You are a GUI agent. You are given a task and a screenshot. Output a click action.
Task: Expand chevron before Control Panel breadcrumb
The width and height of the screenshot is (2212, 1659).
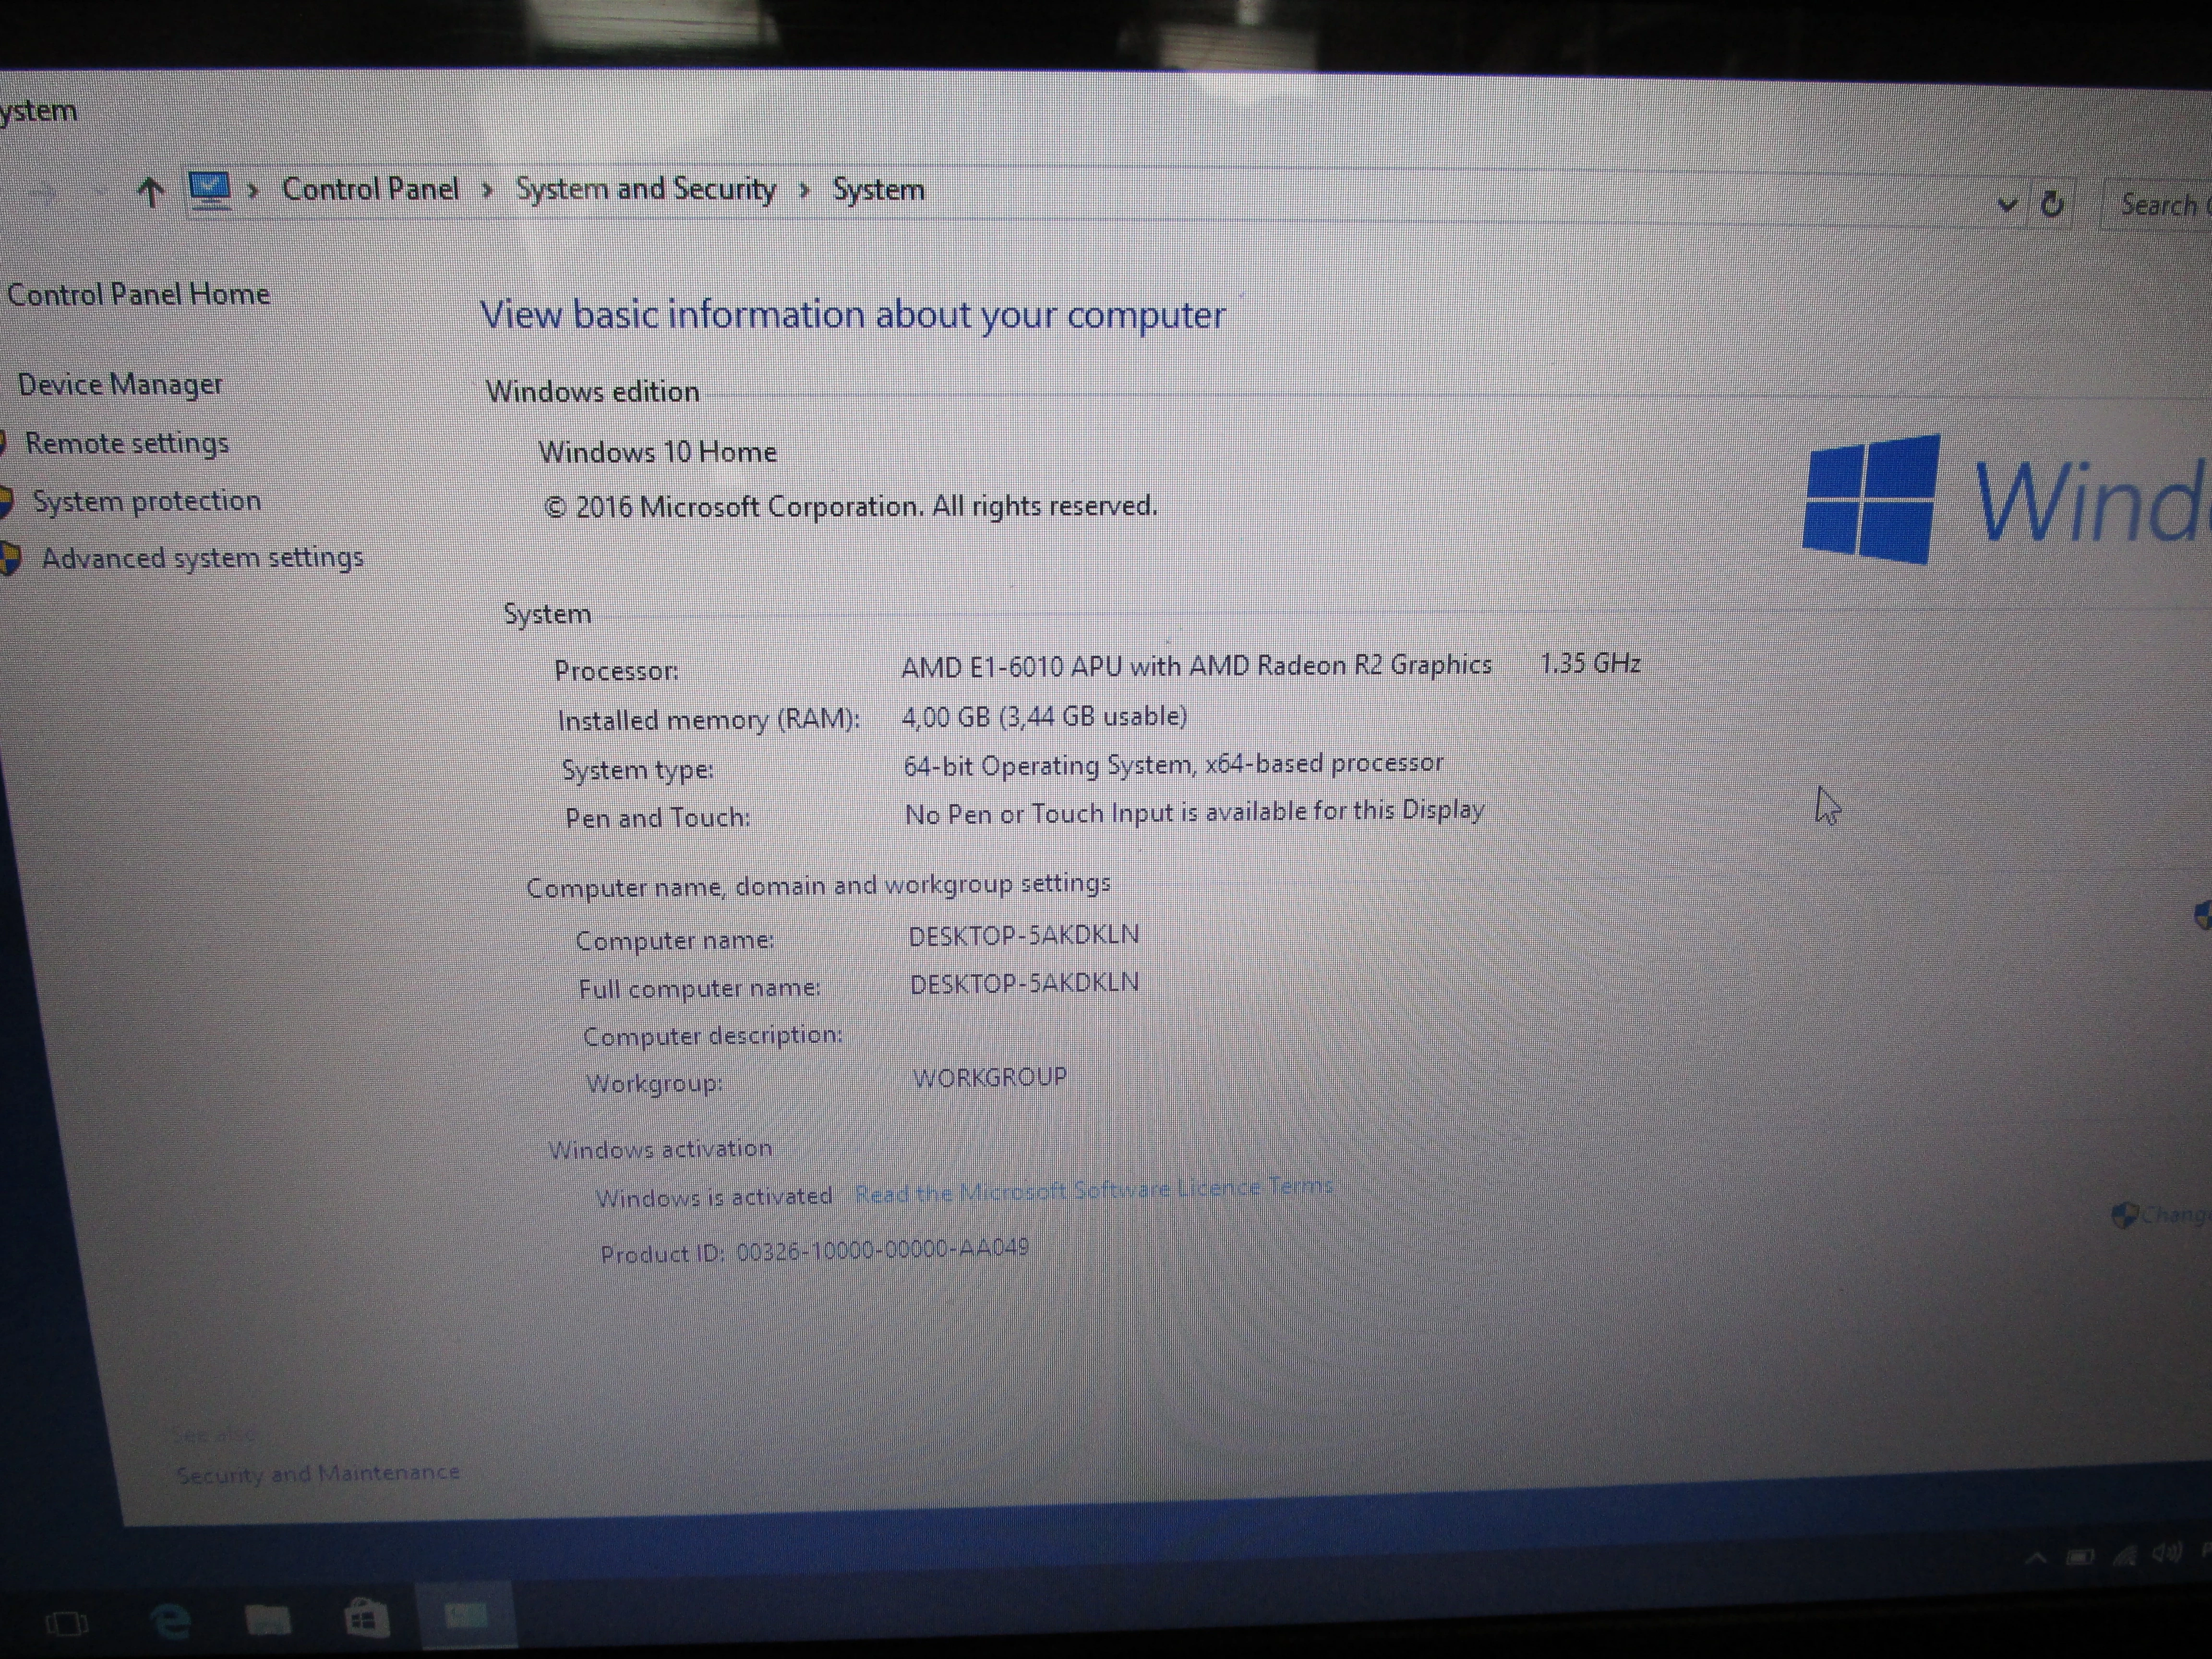[x=253, y=190]
